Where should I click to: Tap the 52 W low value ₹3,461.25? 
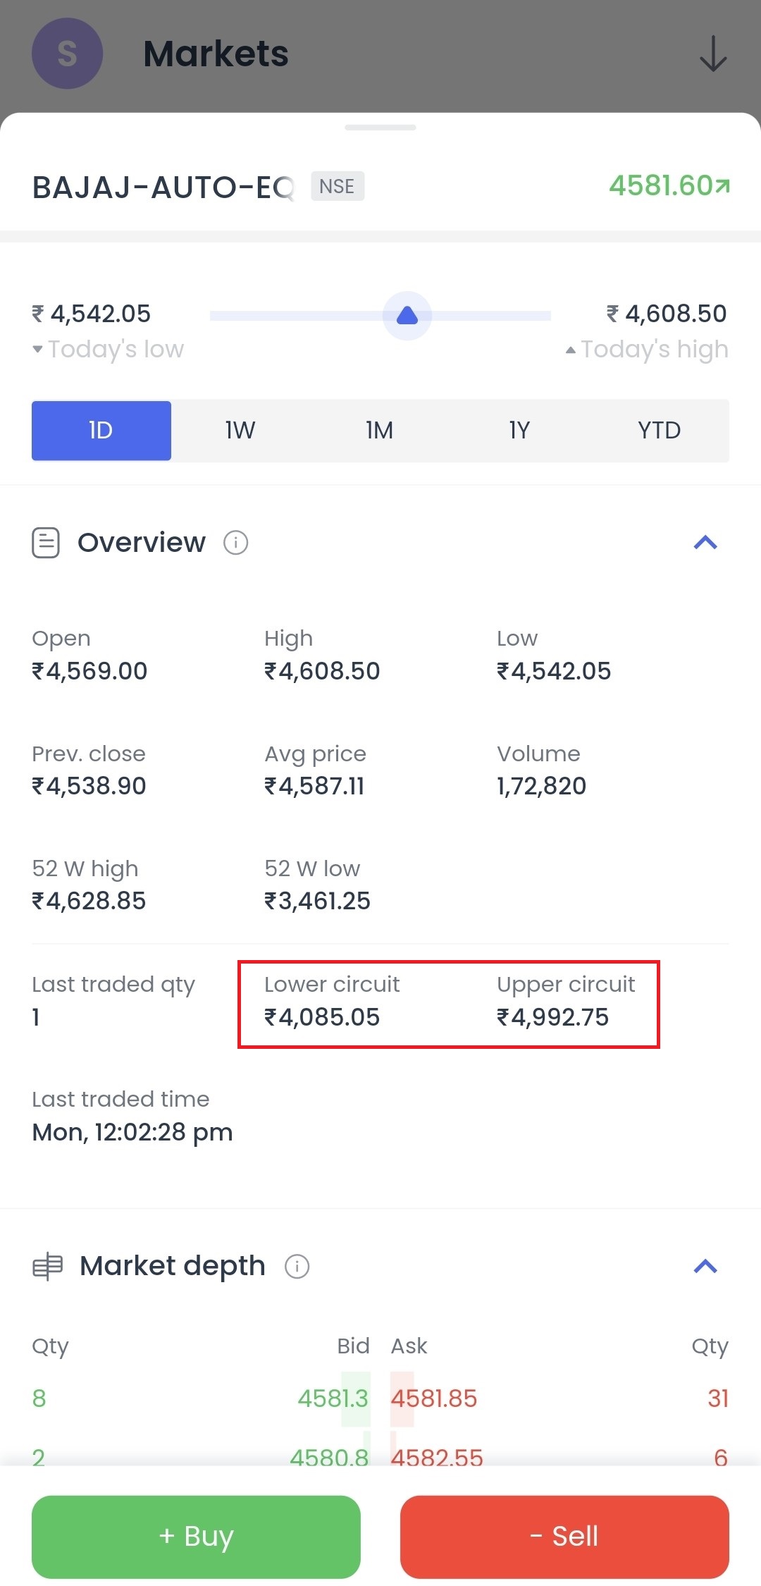317,901
